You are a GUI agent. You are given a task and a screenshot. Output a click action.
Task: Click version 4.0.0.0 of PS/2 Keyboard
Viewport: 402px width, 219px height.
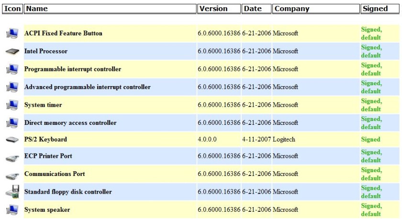(207, 139)
